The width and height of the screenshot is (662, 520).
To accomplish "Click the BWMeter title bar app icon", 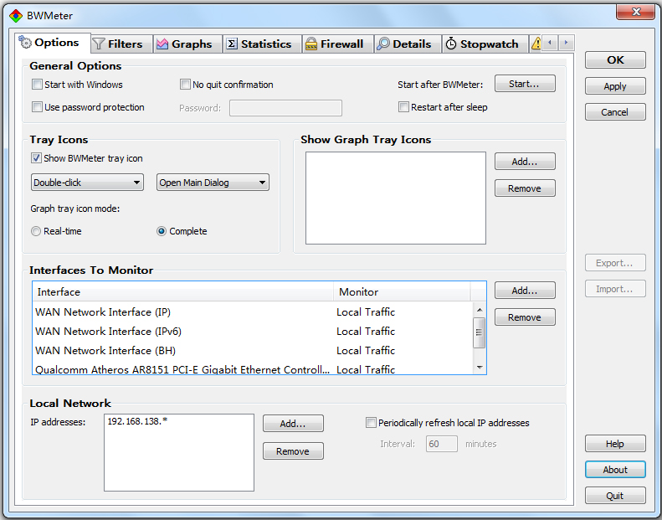I will point(16,15).
